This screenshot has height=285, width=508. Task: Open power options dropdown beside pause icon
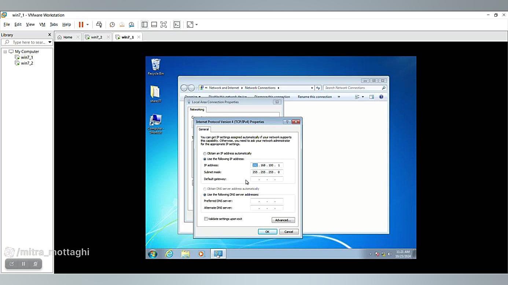click(x=88, y=24)
